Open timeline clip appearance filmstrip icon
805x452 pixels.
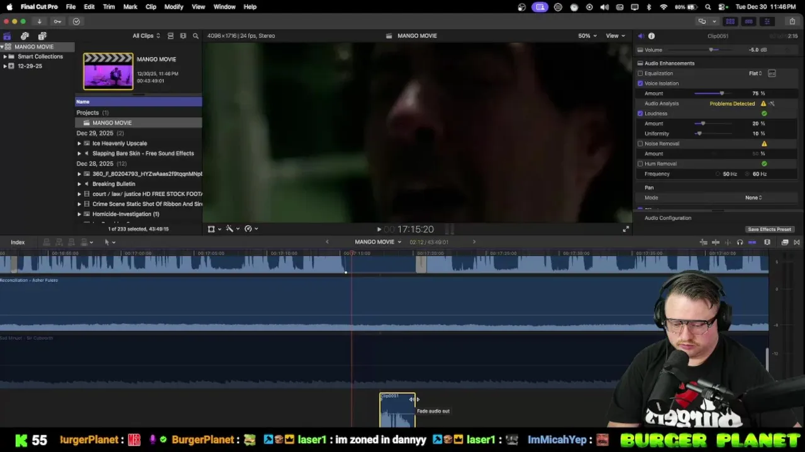pyautogui.click(x=767, y=242)
